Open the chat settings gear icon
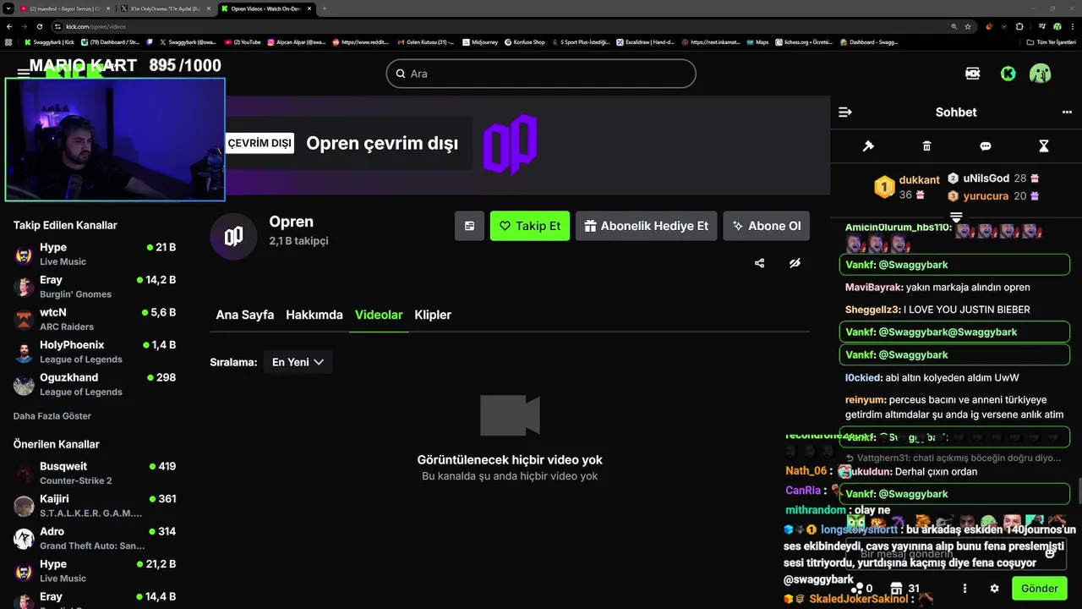The image size is (1082, 609). pos(994,588)
